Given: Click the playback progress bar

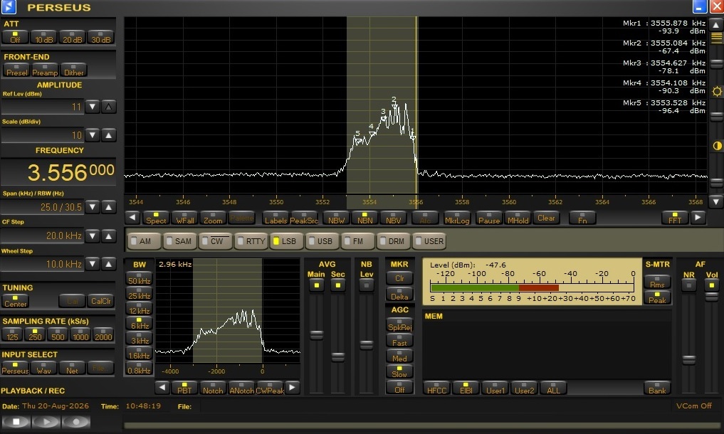Looking at the screenshot, I should [422, 425].
